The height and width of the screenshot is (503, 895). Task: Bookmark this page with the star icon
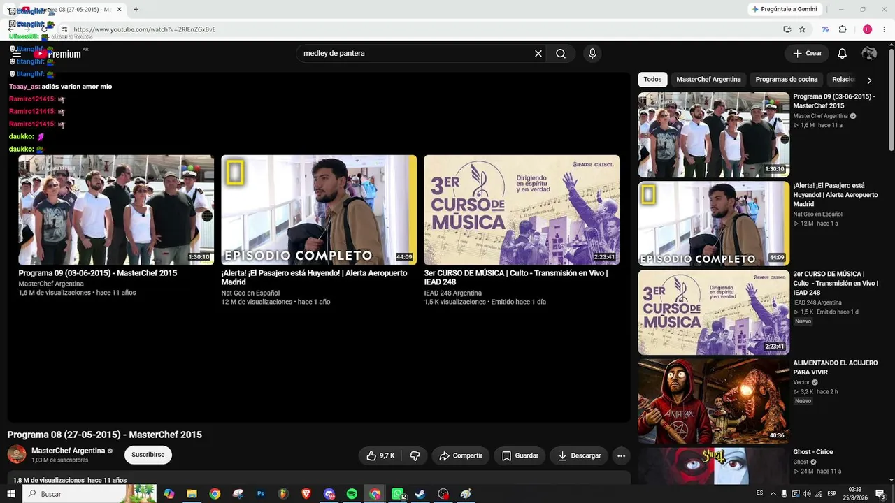802,29
